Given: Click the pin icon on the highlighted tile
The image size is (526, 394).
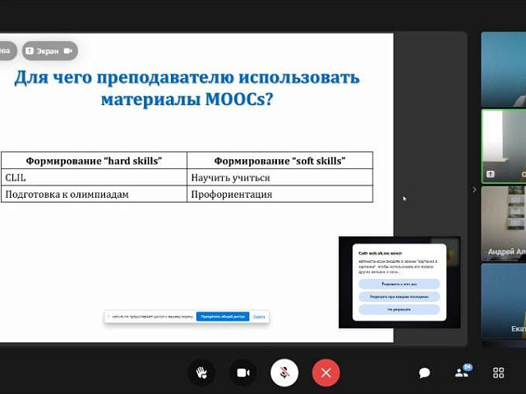Looking at the screenshot, I should coord(491,174).
